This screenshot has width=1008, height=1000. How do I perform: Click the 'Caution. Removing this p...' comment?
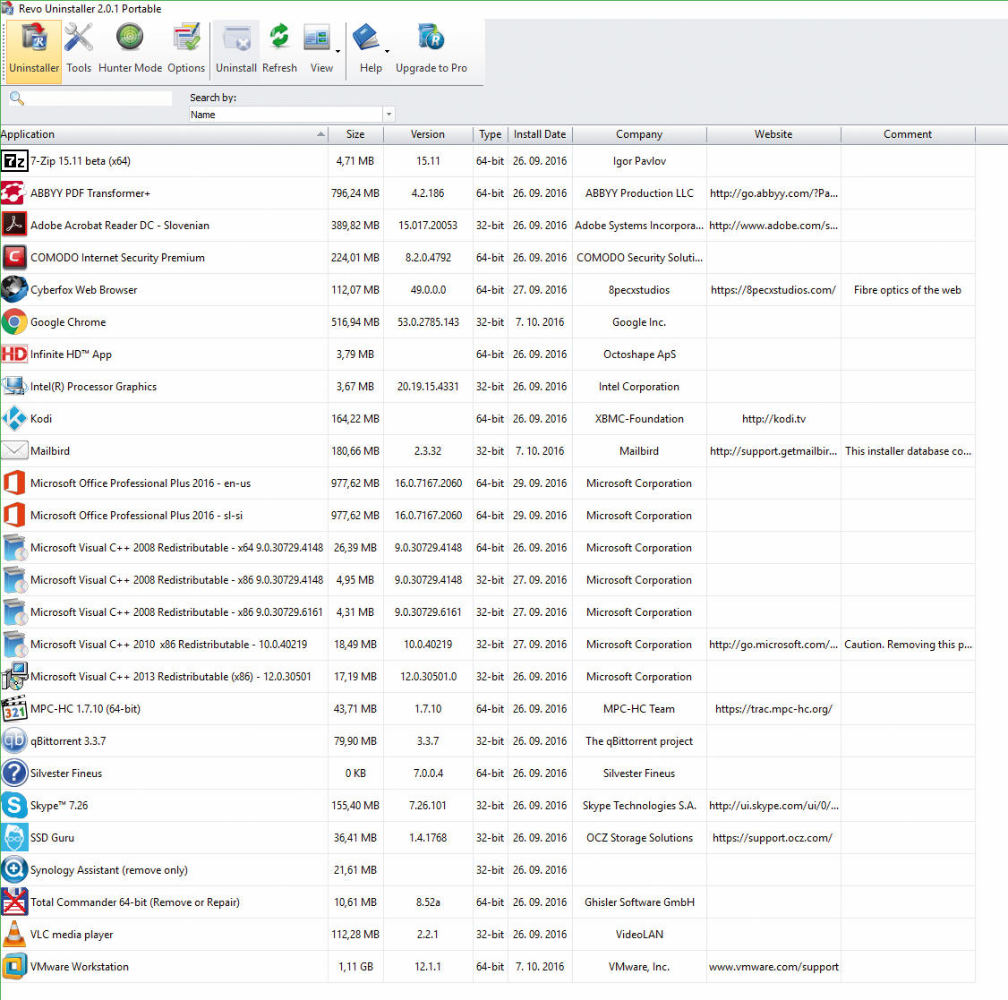pyautogui.click(x=908, y=645)
